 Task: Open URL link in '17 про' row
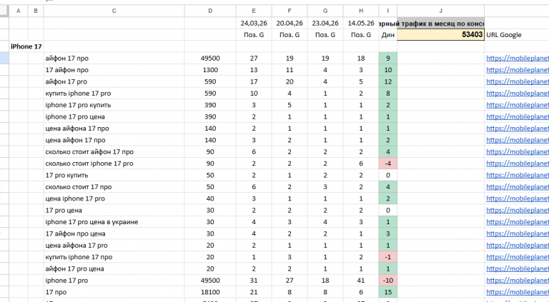[517, 292]
